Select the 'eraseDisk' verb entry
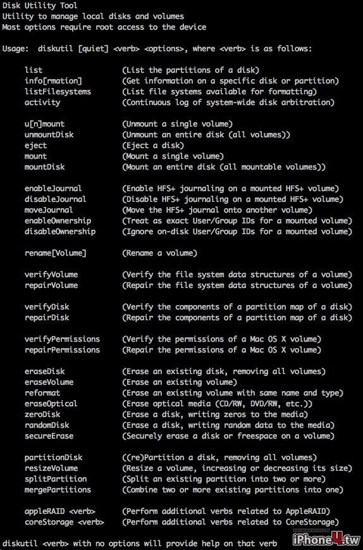Viewport: 363px width, 550px height. pos(44,371)
